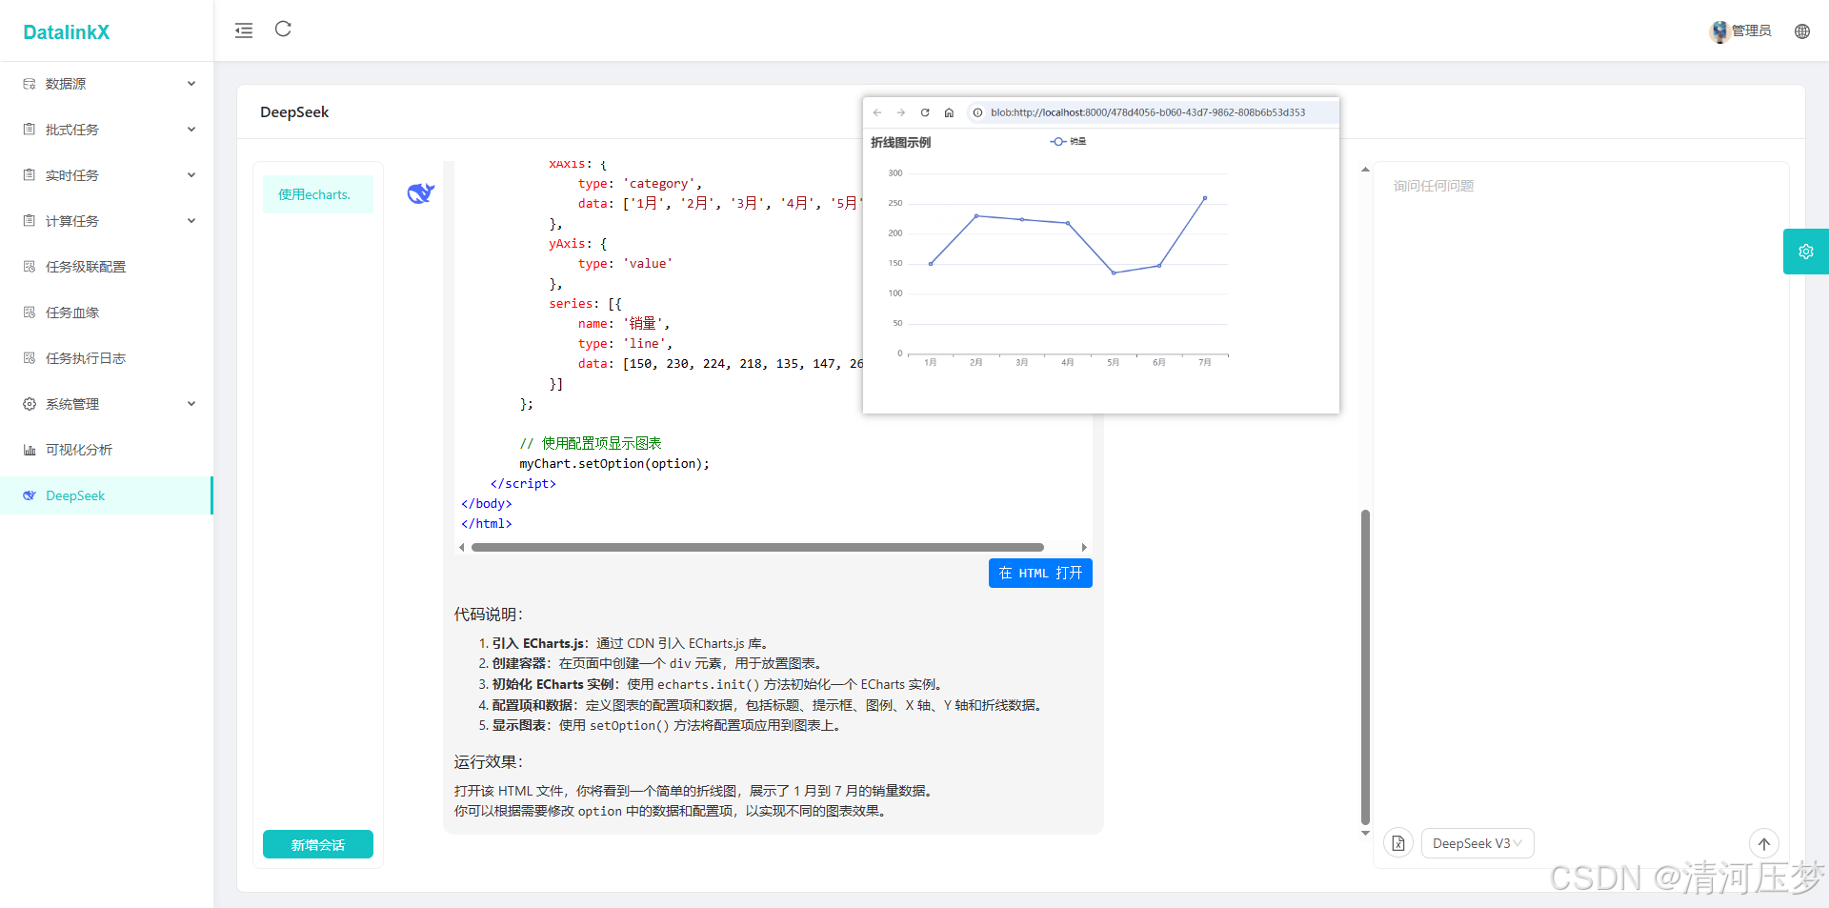The width and height of the screenshot is (1829, 908).
Task: Click the 管理员 user avatar
Action: click(x=1719, y=31)
